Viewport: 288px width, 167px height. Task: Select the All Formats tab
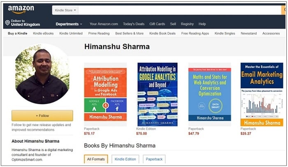pos(96,159)
